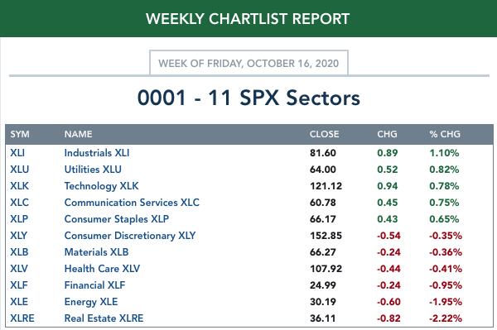Open Consumer Discretionary XLY link

pyautogui.click(x=130, y=236)
